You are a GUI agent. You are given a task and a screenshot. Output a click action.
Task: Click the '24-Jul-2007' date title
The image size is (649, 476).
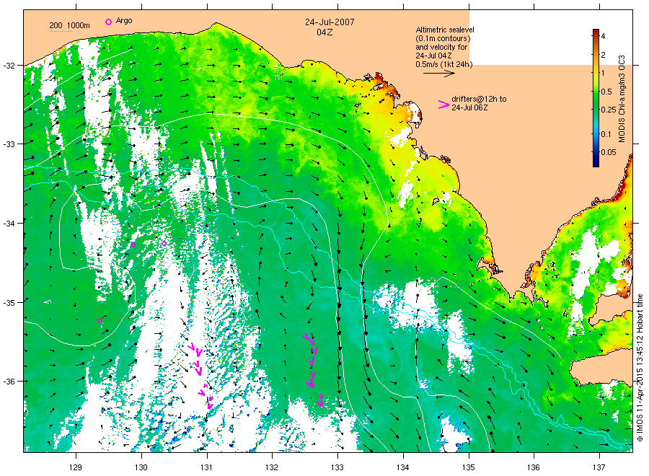(x=330, y=22)
